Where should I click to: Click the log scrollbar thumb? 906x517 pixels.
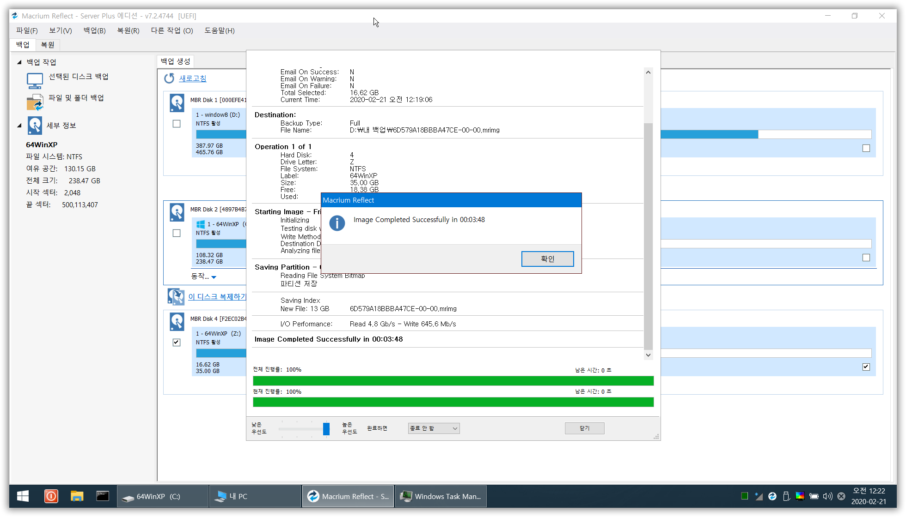(648, 236)
